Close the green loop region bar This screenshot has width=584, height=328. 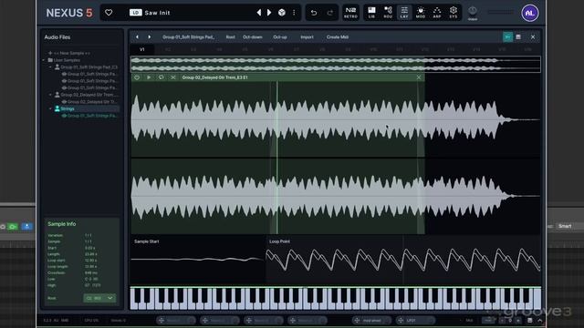(x=419, y=77)
